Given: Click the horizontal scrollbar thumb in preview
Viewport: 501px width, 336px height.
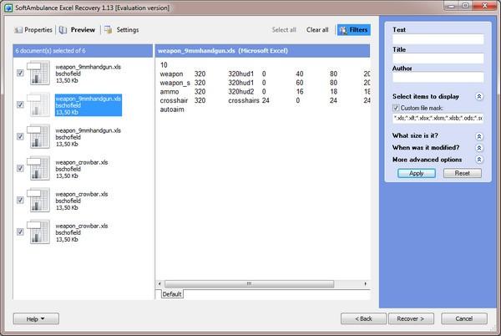Looking at the screenshot, I should click(x=249, y=283).
